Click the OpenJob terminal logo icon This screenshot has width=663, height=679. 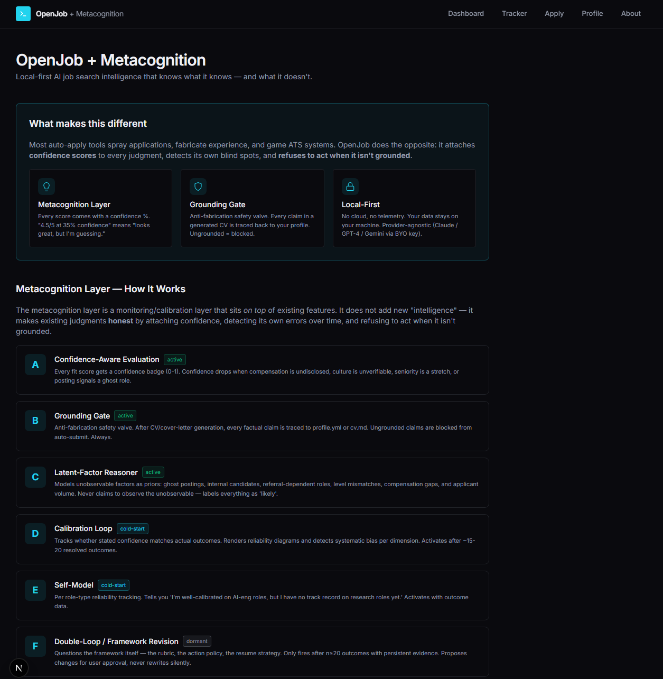click(x=23, y=14)
